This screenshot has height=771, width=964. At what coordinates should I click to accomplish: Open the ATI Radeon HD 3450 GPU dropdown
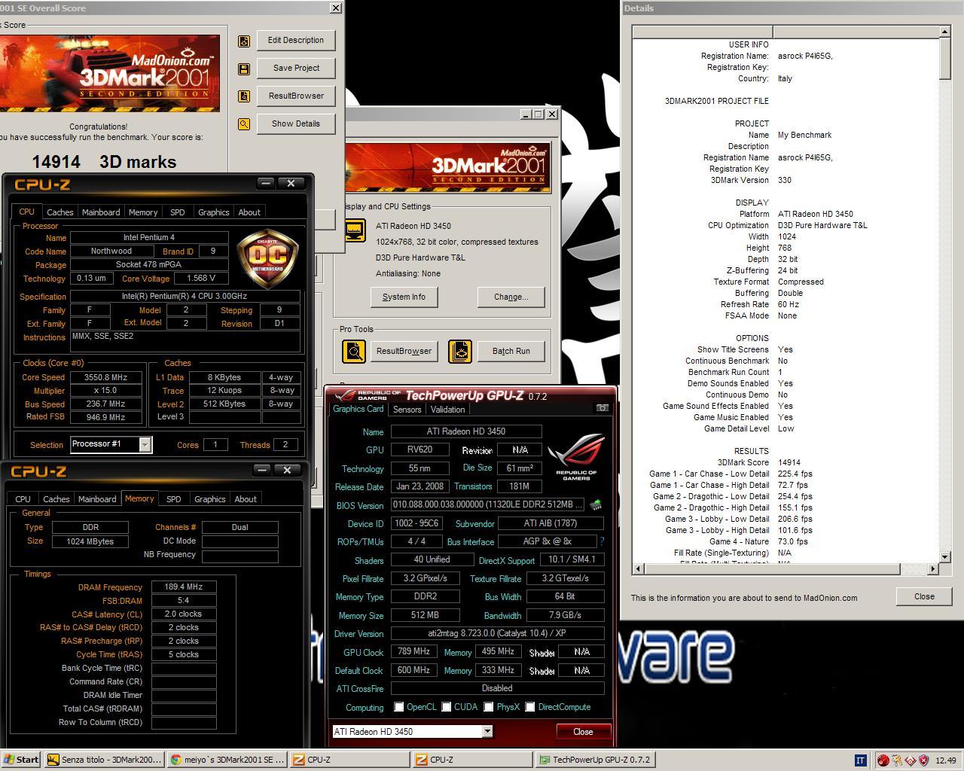(x=487, y=731)
